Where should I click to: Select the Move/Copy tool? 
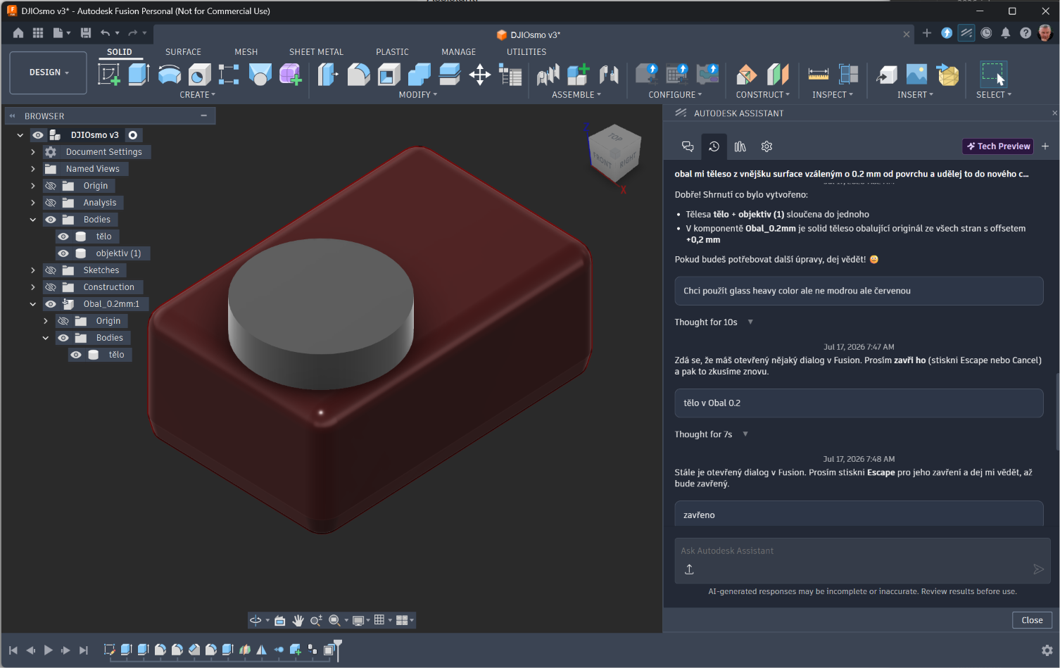(x=480, y=74)
